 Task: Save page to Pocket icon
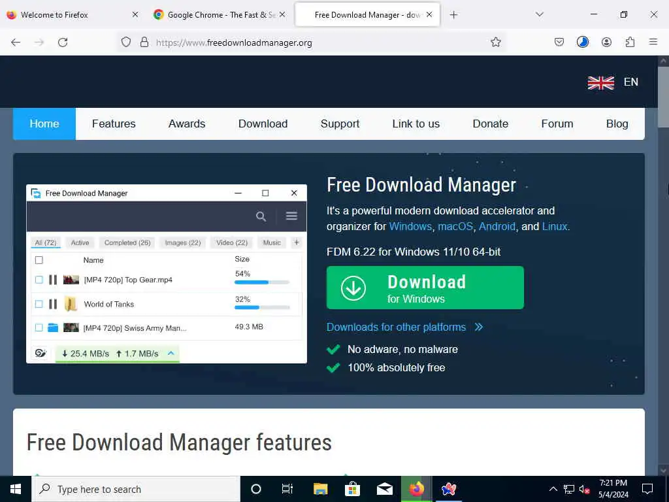click(559, 42)
